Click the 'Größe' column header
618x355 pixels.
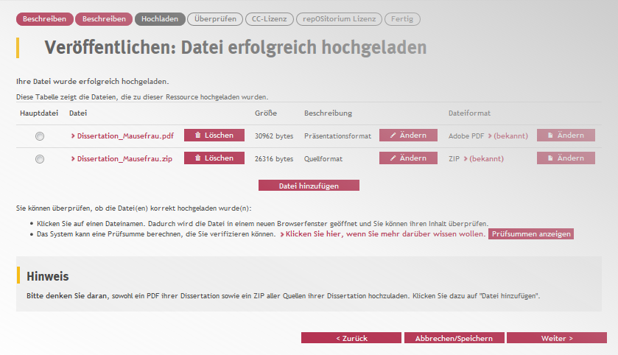coord(266,113)
